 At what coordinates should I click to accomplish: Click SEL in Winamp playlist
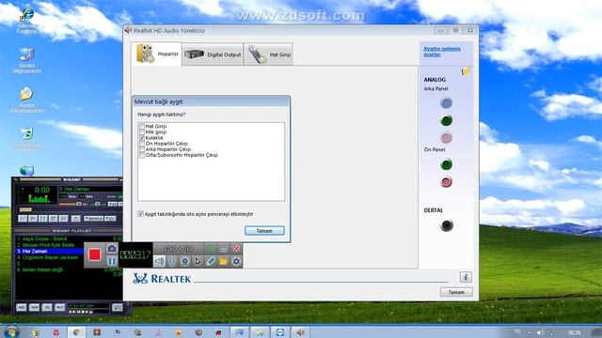tap(47, 307)
